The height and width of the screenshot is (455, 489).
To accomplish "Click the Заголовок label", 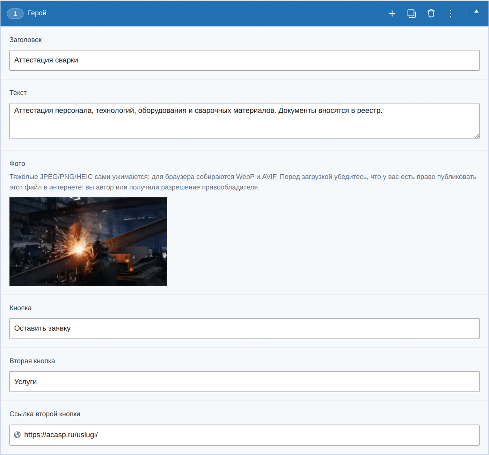I will pyautogui.click(x=25, y=40).
